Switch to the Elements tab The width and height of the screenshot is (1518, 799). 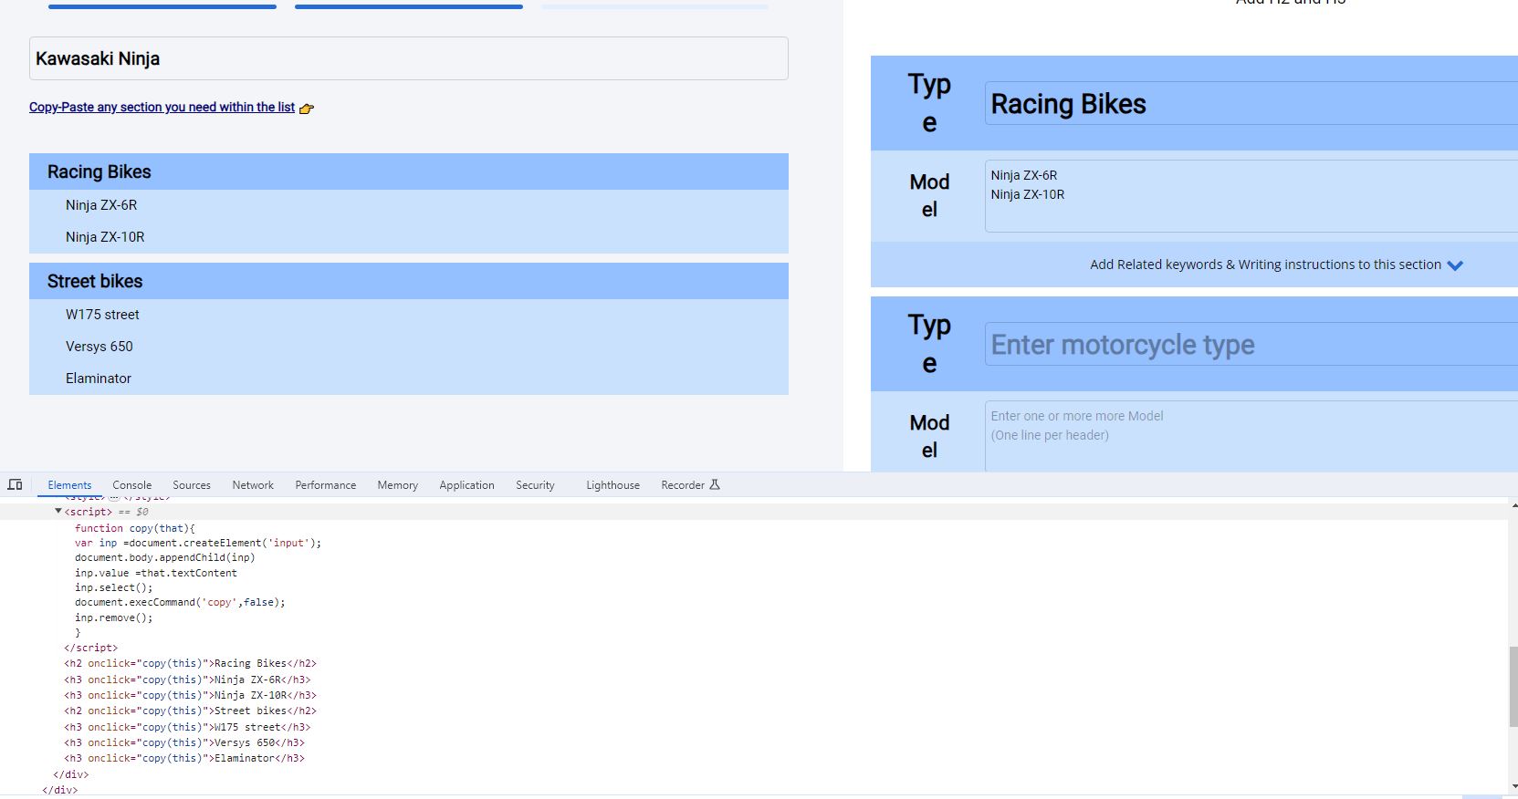tap(69, 485)
